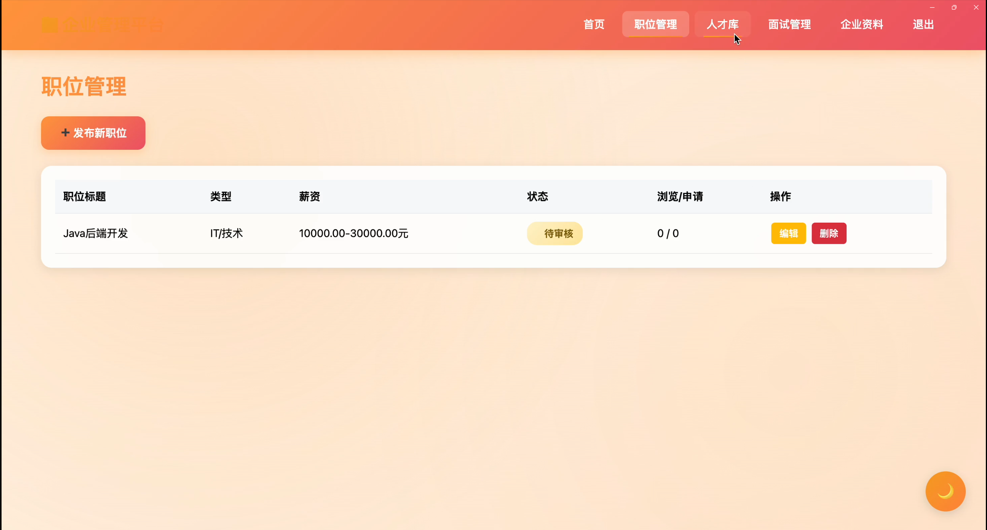The height and width of the screenshot is (530, 987).
Task: Select the 职位管理 navigation tab
Action: [x=655, y=24]
